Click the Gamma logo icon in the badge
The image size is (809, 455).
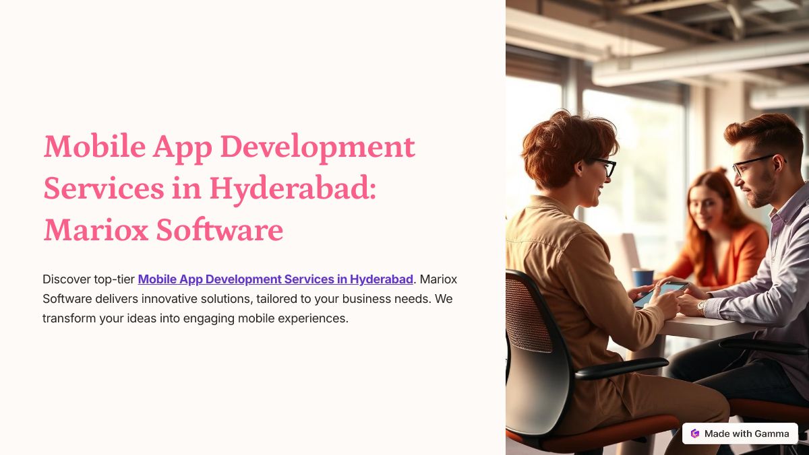(x=695, y=433)
